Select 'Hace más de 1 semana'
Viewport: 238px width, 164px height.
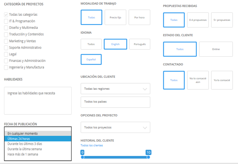click(38, 154)
